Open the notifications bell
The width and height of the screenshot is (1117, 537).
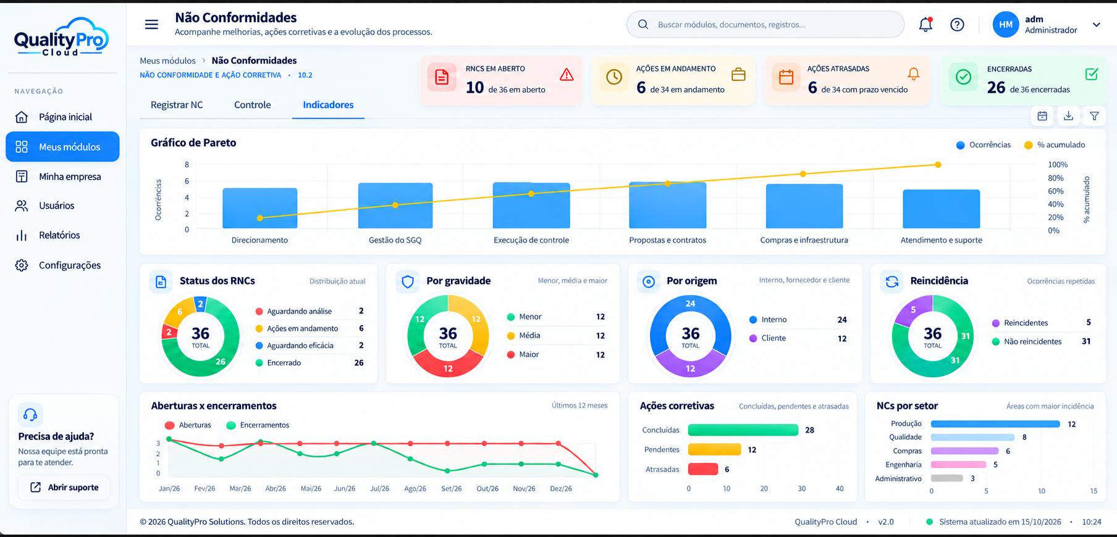[x=925, y=25]
